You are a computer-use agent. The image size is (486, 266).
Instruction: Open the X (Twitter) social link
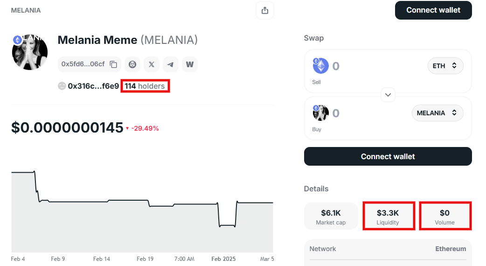pyautogui.click(x=151, y=64)
